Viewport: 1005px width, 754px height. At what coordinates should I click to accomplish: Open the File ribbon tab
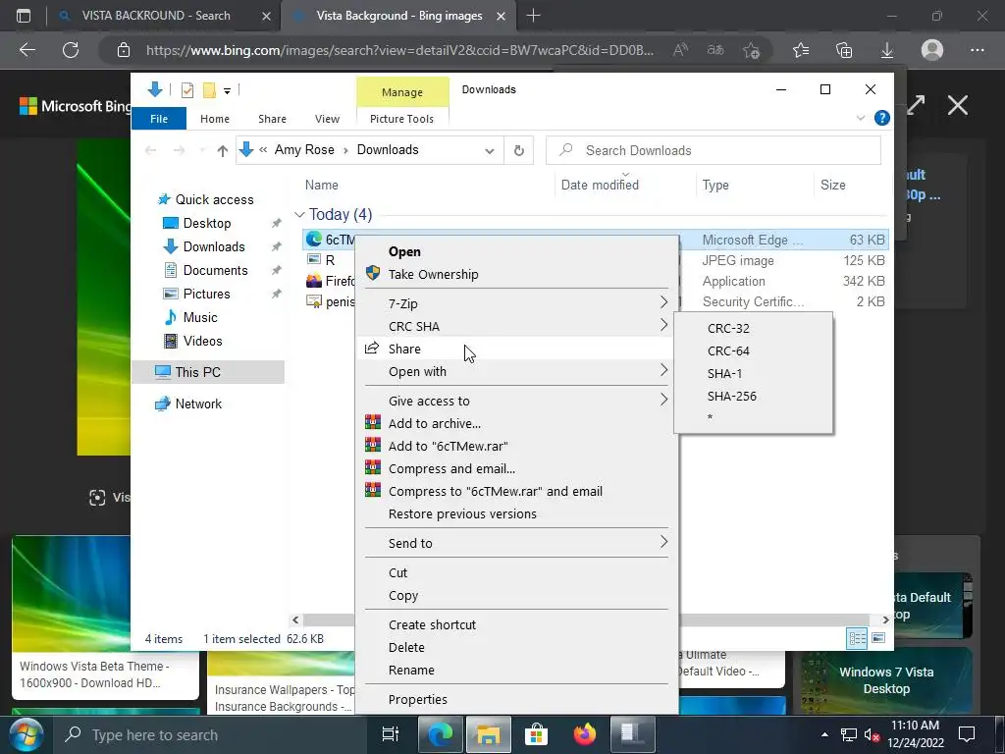click(159, 119)
